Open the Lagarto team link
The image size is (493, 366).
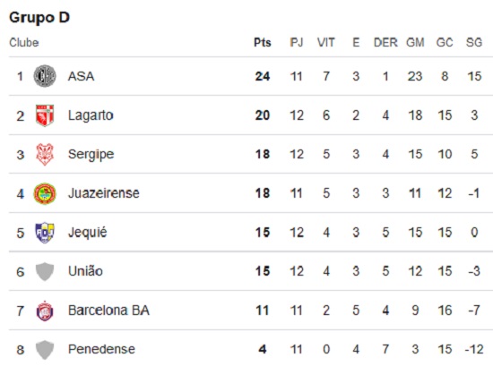tap(91, 115)
